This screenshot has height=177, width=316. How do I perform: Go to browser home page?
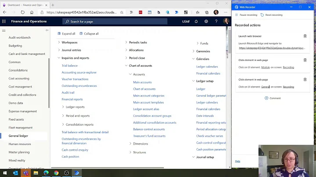(x=32, y=12)
